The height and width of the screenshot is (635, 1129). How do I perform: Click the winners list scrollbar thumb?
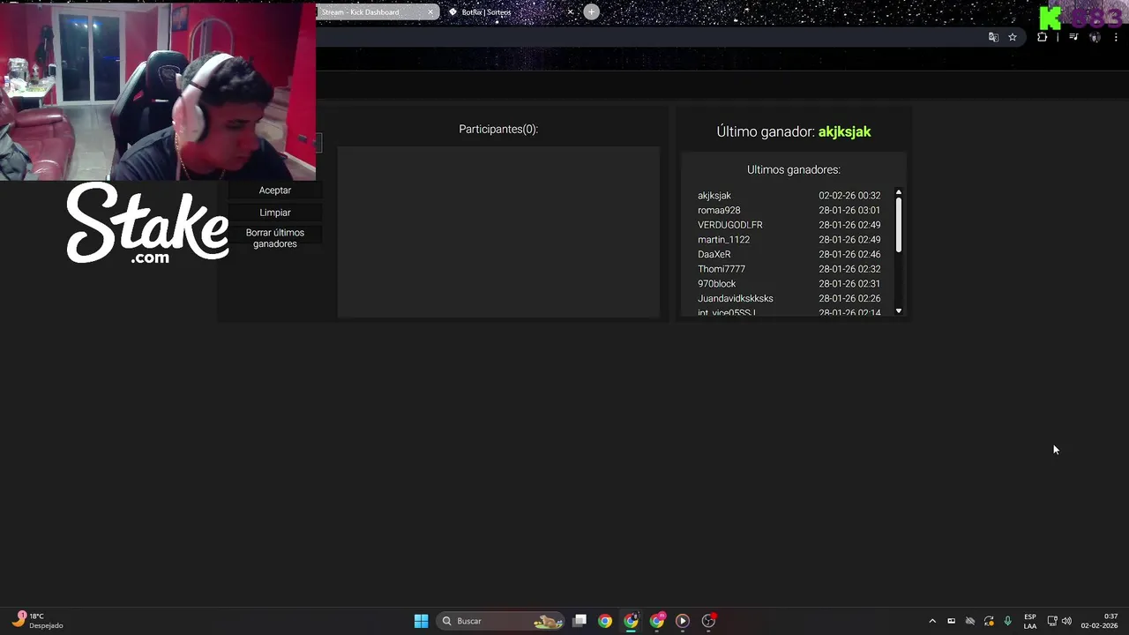tap(899, 225)
